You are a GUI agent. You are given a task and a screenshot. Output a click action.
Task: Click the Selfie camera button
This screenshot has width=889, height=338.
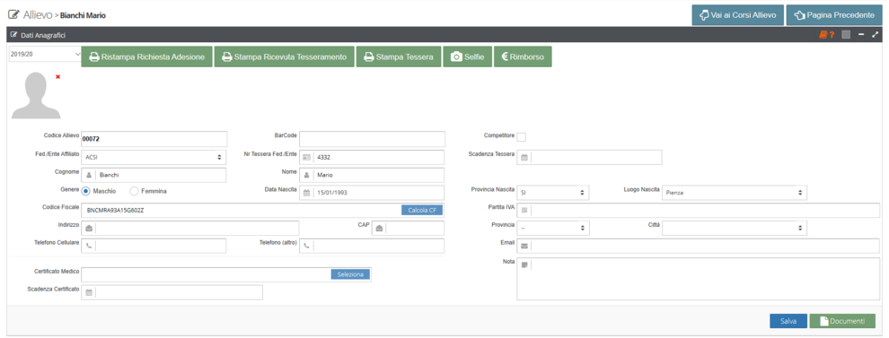pos(467,56)
